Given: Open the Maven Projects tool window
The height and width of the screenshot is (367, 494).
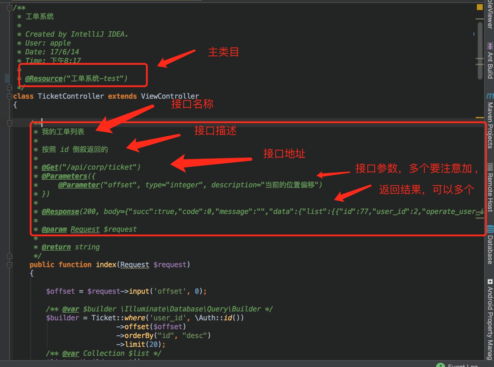Looking at the screenshot, I should coord(490,121).
